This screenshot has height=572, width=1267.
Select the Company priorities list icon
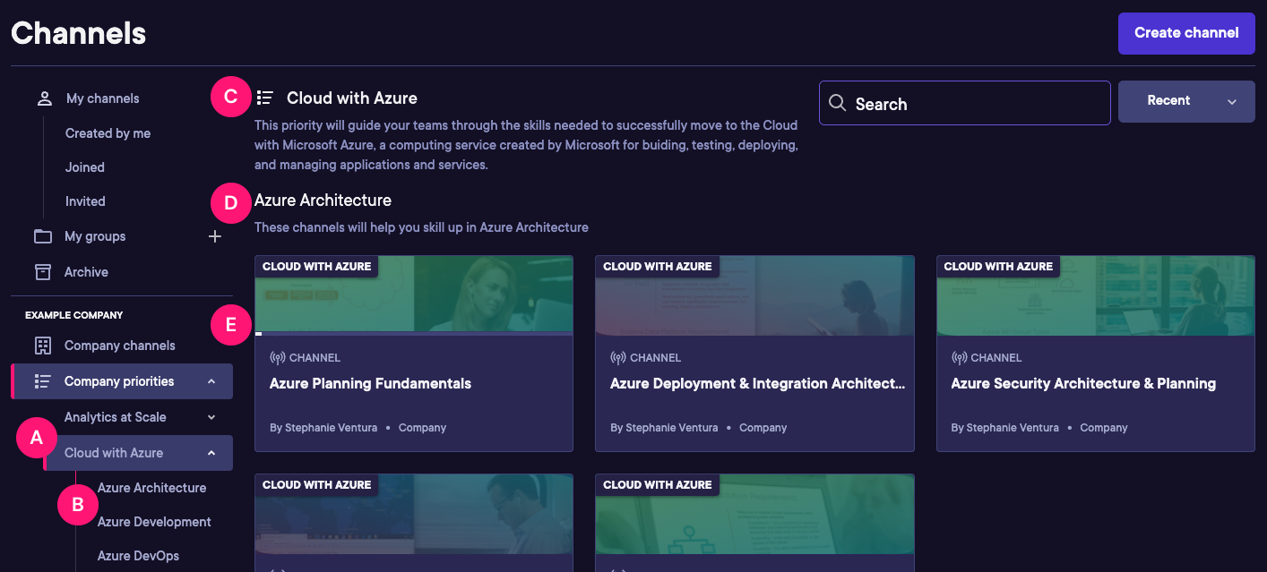(x=45, y=380)
